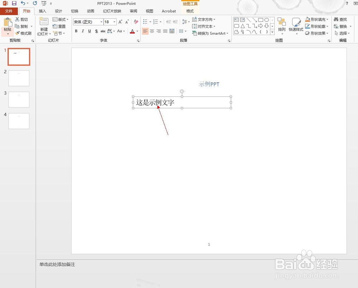Image resolution: width=358 pixels, height=288 pixels.
Task: Select slide 3 thumbnail in the panel
Action: (x=19, y=99)
